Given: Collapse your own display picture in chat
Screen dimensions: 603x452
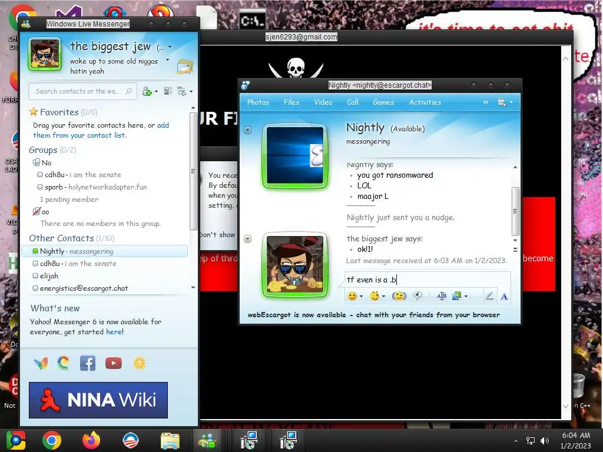Looking at the screenshot, I should click(248, 239).
